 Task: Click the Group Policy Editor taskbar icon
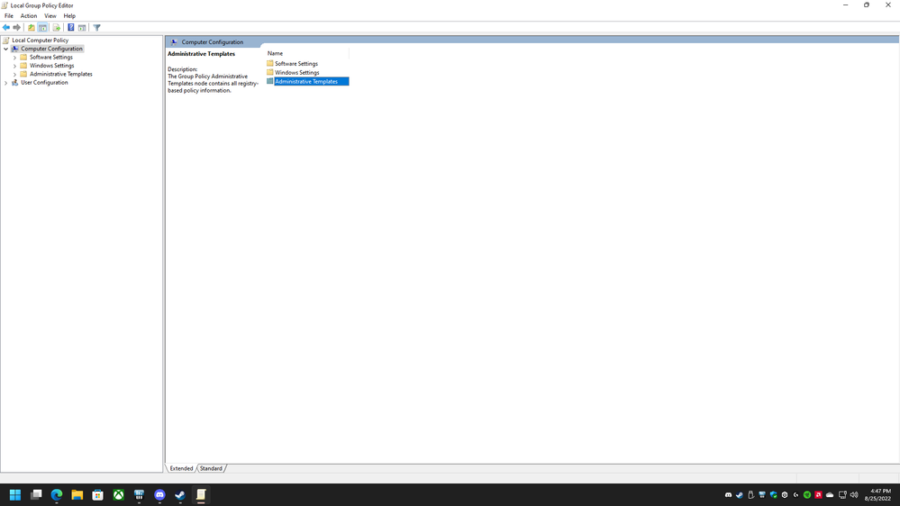click(x=201, y=494)
